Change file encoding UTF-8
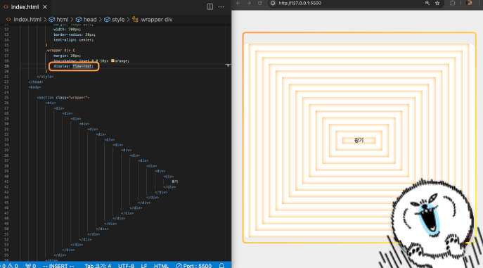This screenshot has width=483, height=268. point(126,265)
